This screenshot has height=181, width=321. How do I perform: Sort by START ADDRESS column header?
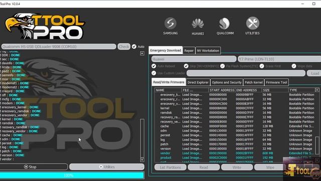point(222,90)
